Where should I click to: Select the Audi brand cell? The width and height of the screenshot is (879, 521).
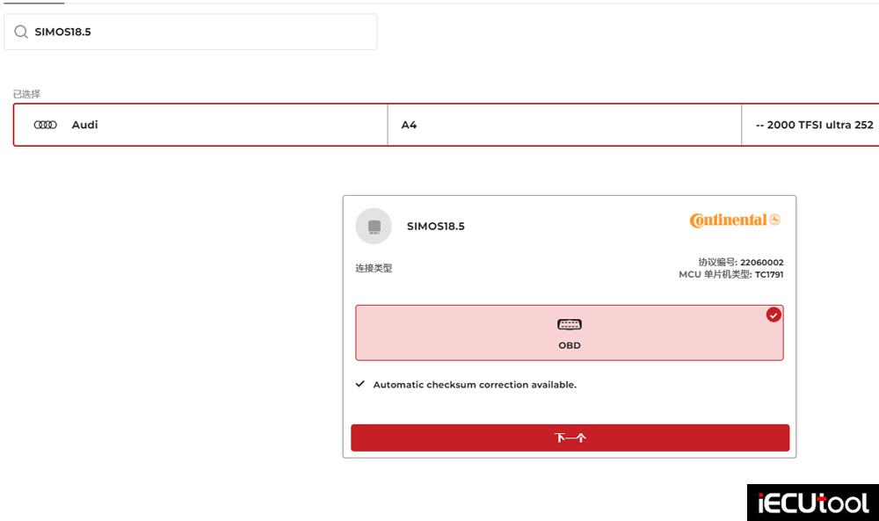click(x=200, y=125)
